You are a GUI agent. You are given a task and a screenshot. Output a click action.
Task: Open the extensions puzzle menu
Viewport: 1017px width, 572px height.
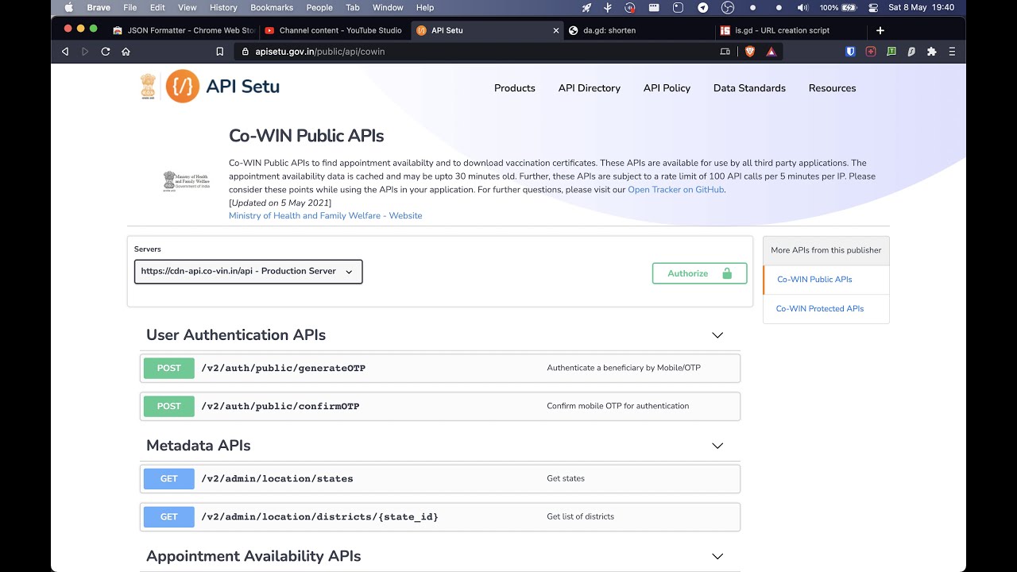click(931, 52)
